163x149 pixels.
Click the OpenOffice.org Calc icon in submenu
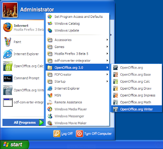tap(115, 81)
